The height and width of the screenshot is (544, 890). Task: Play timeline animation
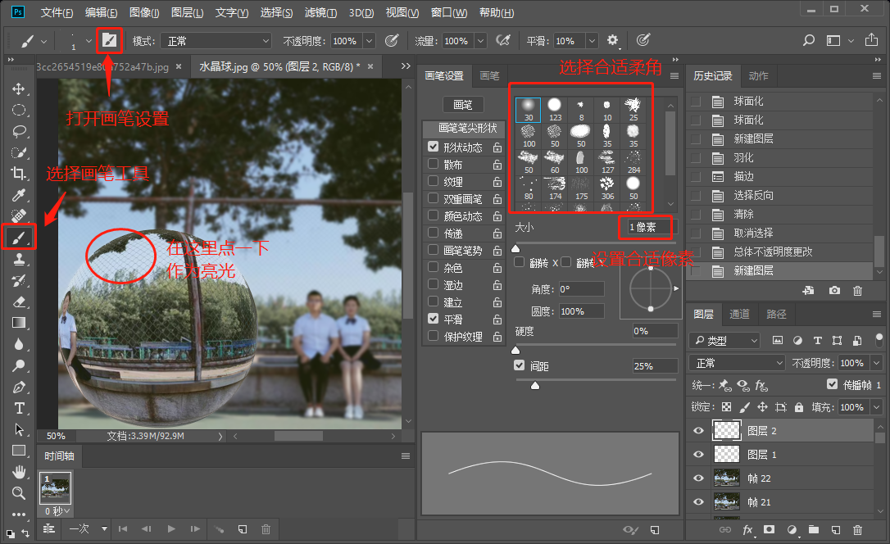170,528
